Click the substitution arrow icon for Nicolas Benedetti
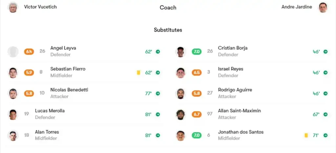 coord(158,93)
